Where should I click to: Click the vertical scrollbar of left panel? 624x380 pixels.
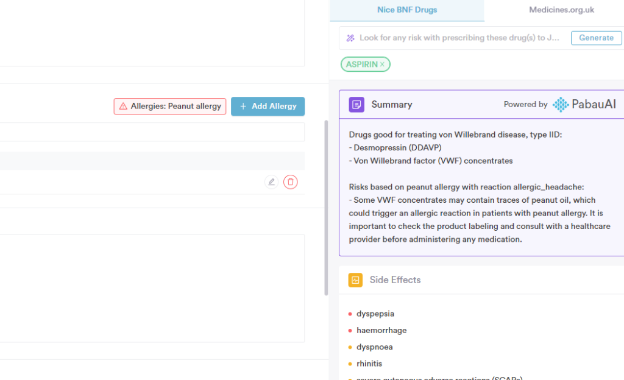pos(326,207)
